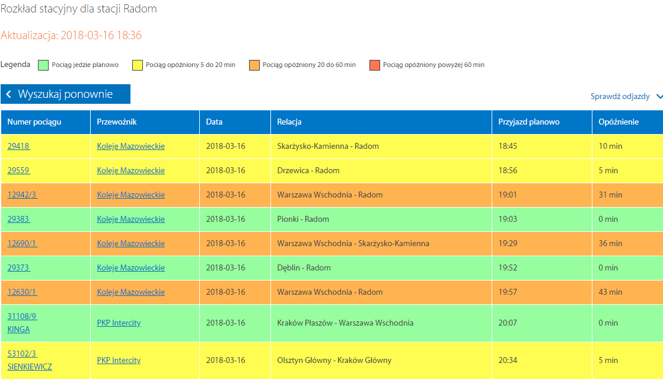The image size is (663, 379).
Task: View train 12690/1 details
Action: (x=22, y=243)
